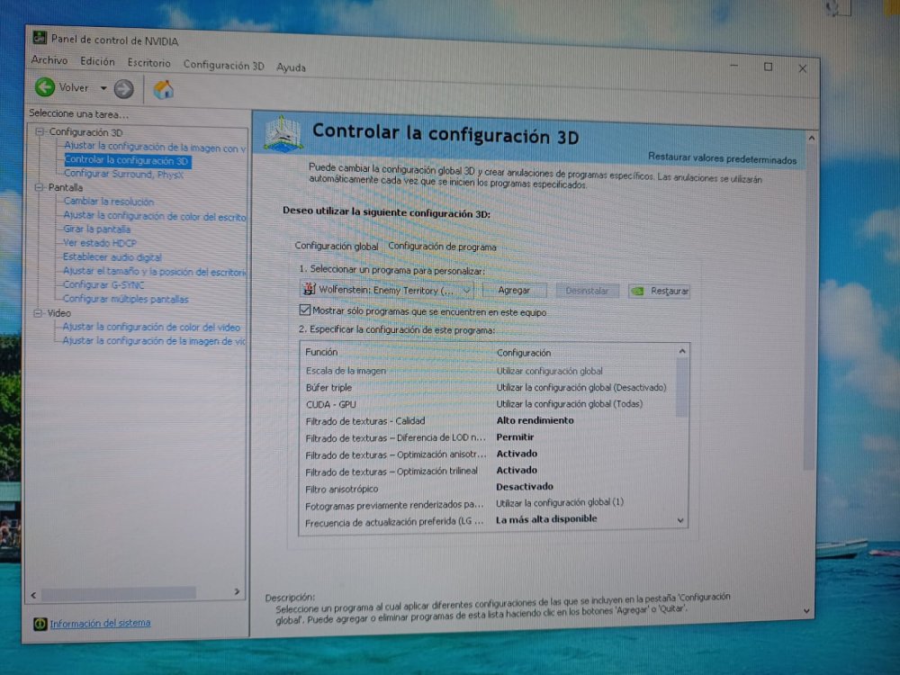
Task: Click Alto rendimiento value for texture quality
Action: coord(535,420)
